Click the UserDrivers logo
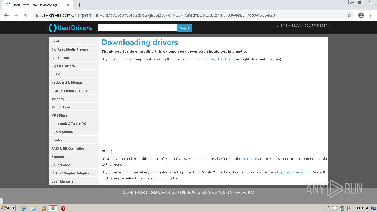Screen dimensions: 377x212 pyautogui.click(x=70, y=28)
